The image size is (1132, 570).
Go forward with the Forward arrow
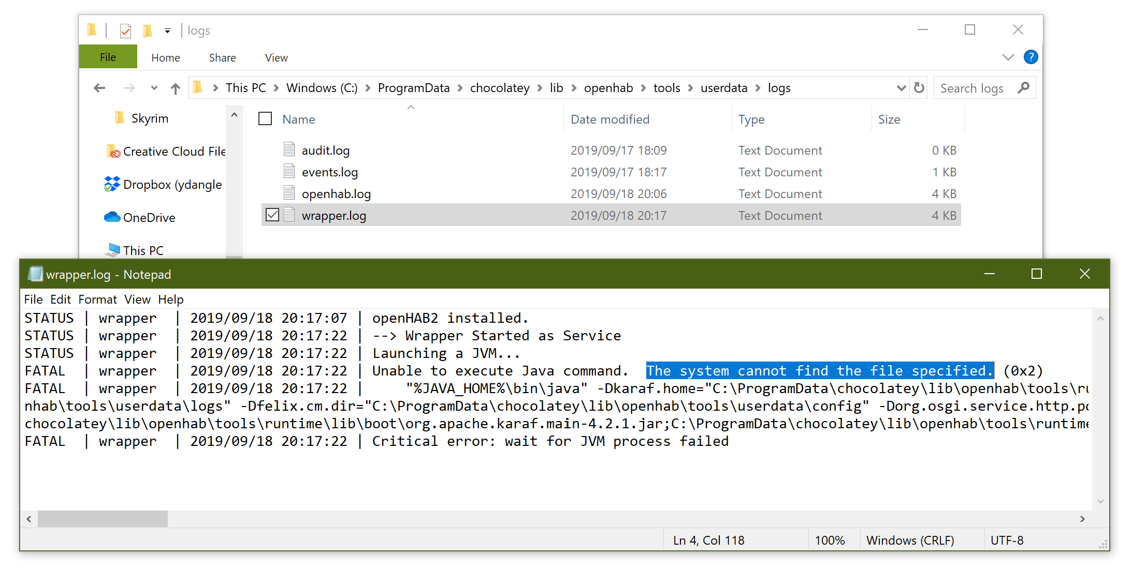click(129, 88)
